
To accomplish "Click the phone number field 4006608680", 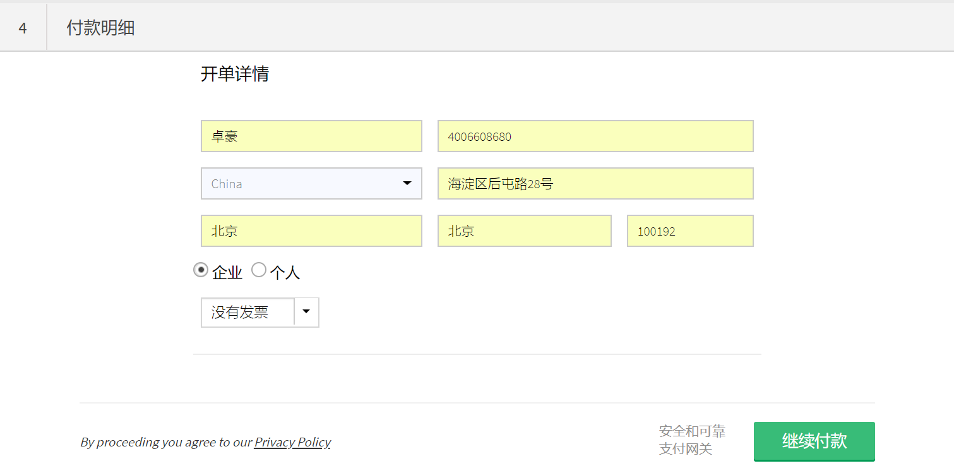I will click(x=595, y=136).
